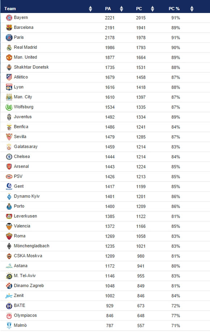Click the Juventus crest icon
Screen dimensions: 210x332
(9, 117)
